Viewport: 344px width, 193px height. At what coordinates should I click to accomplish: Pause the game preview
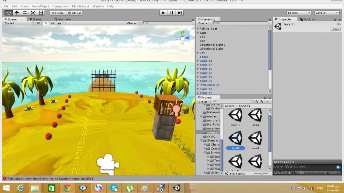coord(171,13)
